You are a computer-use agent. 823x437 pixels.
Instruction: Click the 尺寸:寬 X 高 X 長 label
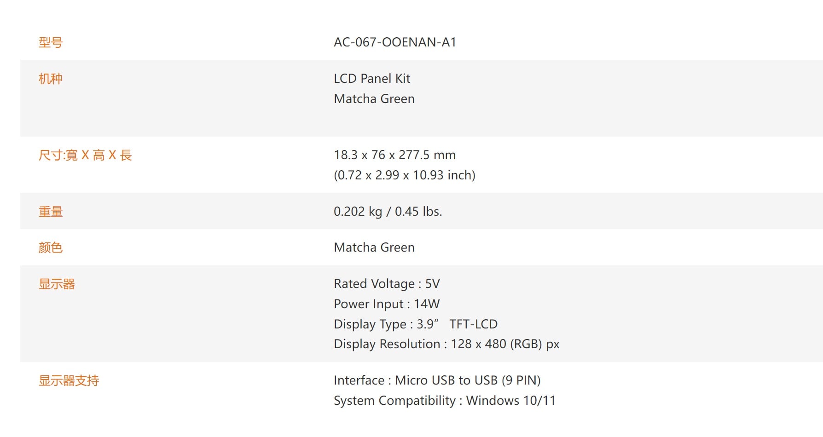85,155
